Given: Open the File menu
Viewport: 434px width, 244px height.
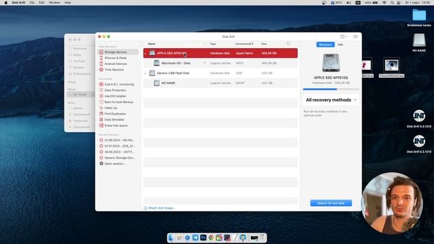Looking at the screenshot, I should 32,3.
